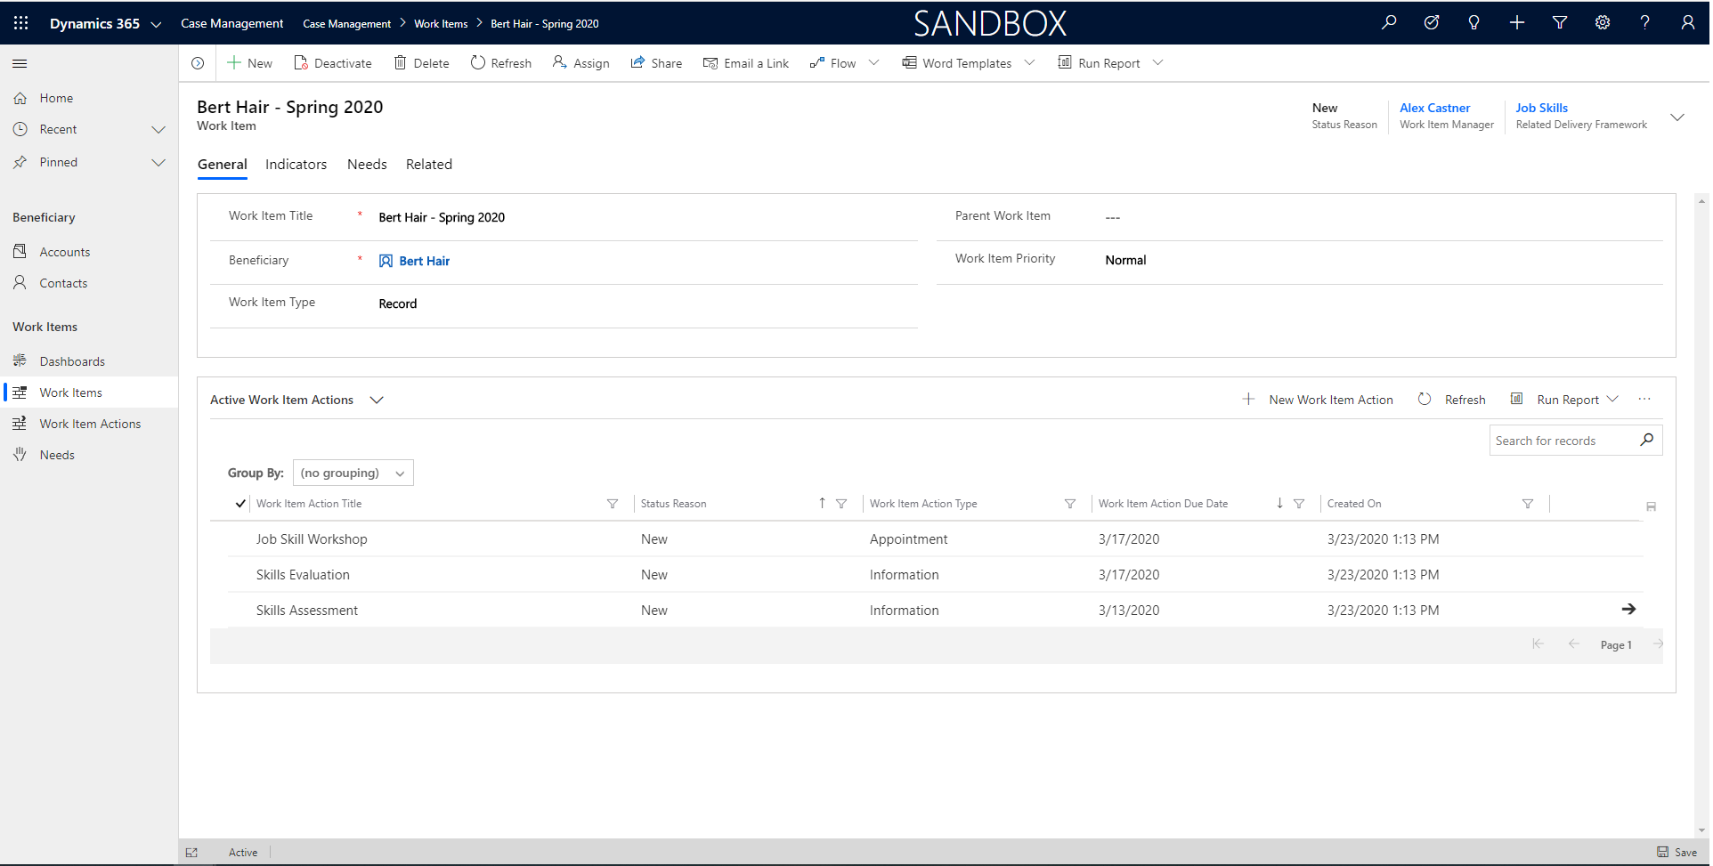The width and height of the screenshot is (1713, 866).
Task: Open the Bert Hair beneficiary record
Action: [x=425, y=261]
